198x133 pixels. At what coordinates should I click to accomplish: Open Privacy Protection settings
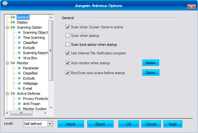pos(35,99)
